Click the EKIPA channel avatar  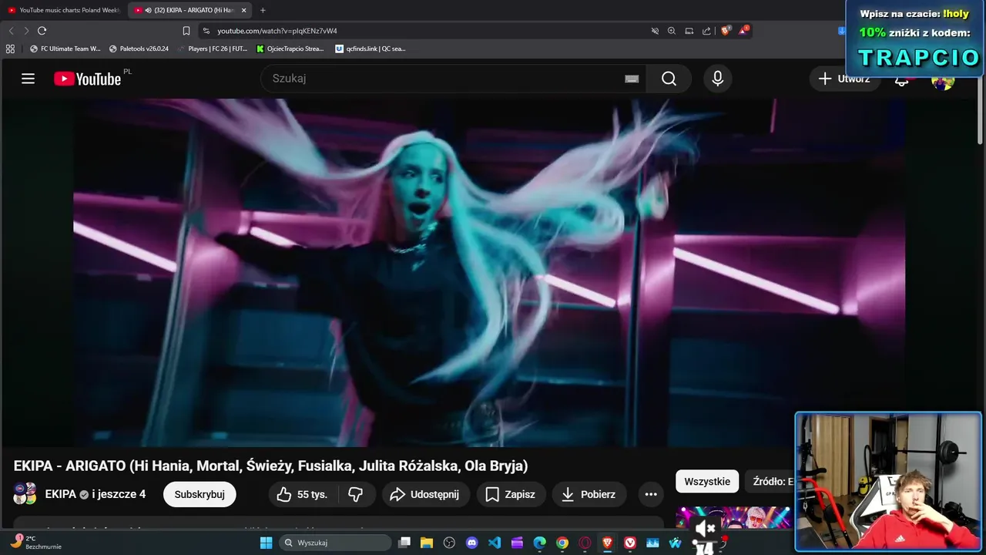[x=25, y=494]
